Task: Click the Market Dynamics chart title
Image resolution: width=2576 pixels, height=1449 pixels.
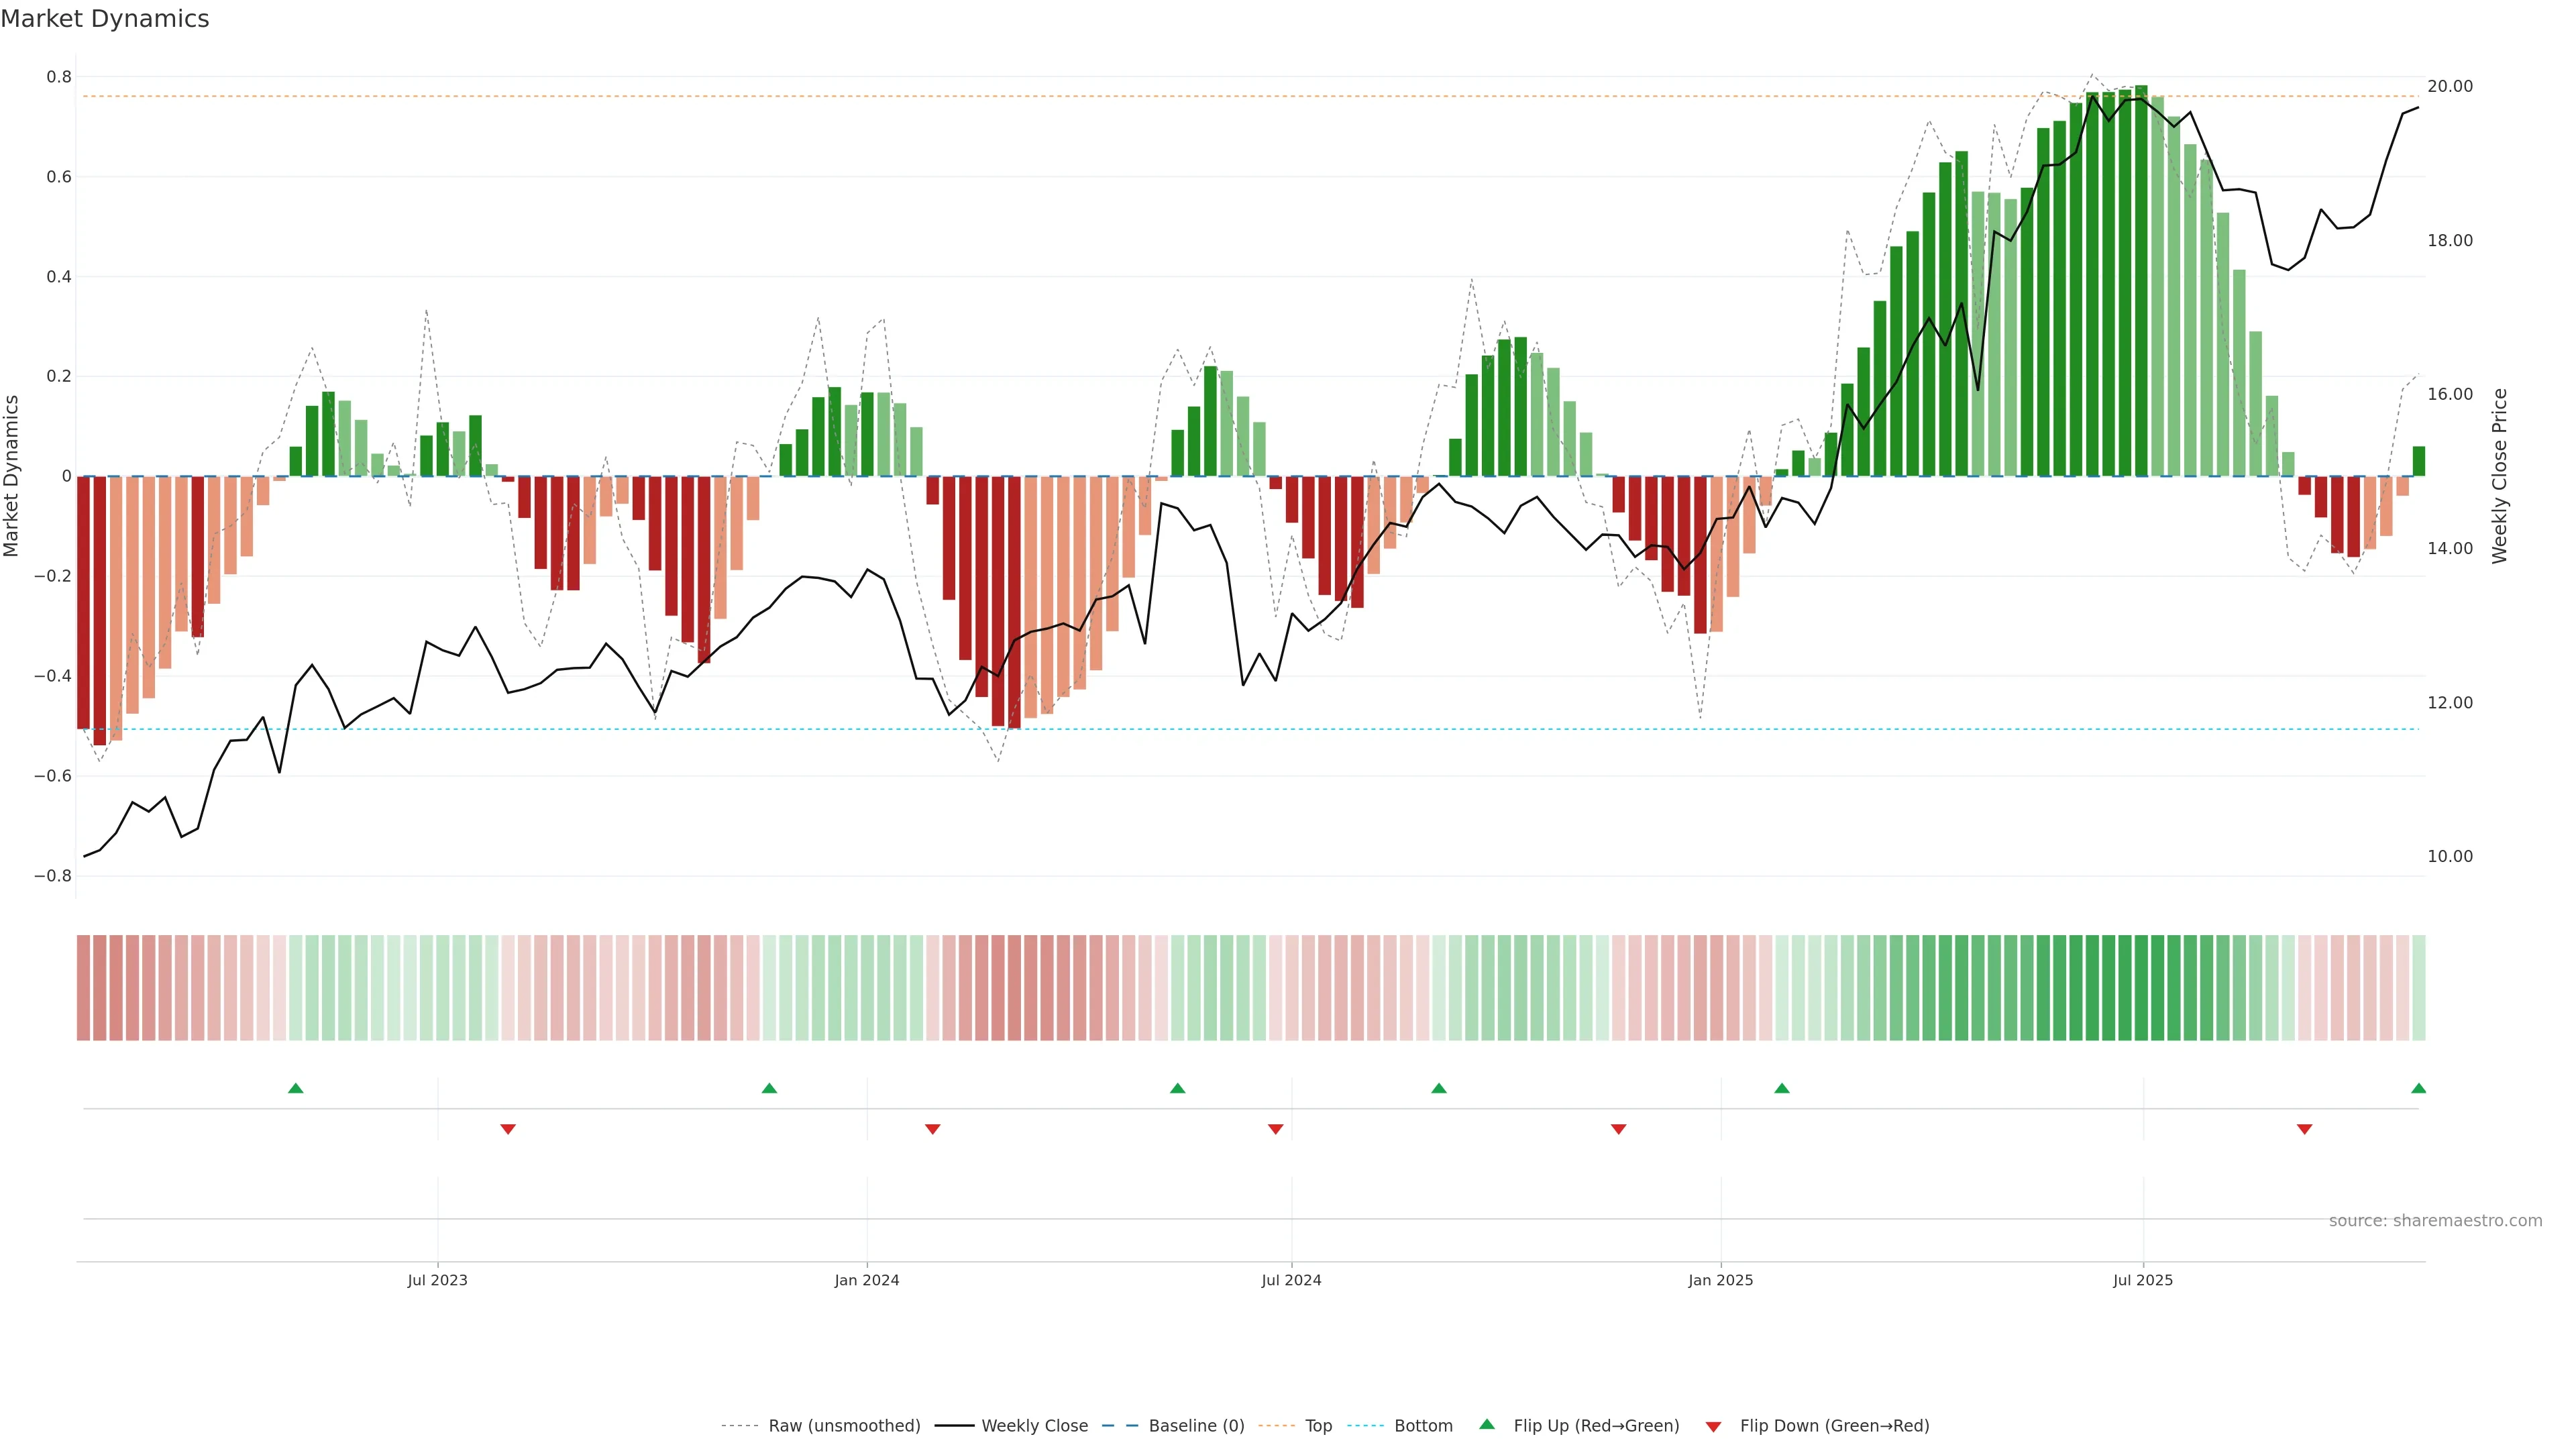Action: 105,19
